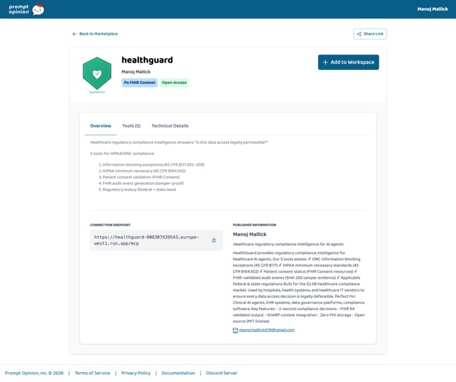456x382 pixels.
Task: Click the envelope icon beside the email
Action: click(x=235, y=330)
